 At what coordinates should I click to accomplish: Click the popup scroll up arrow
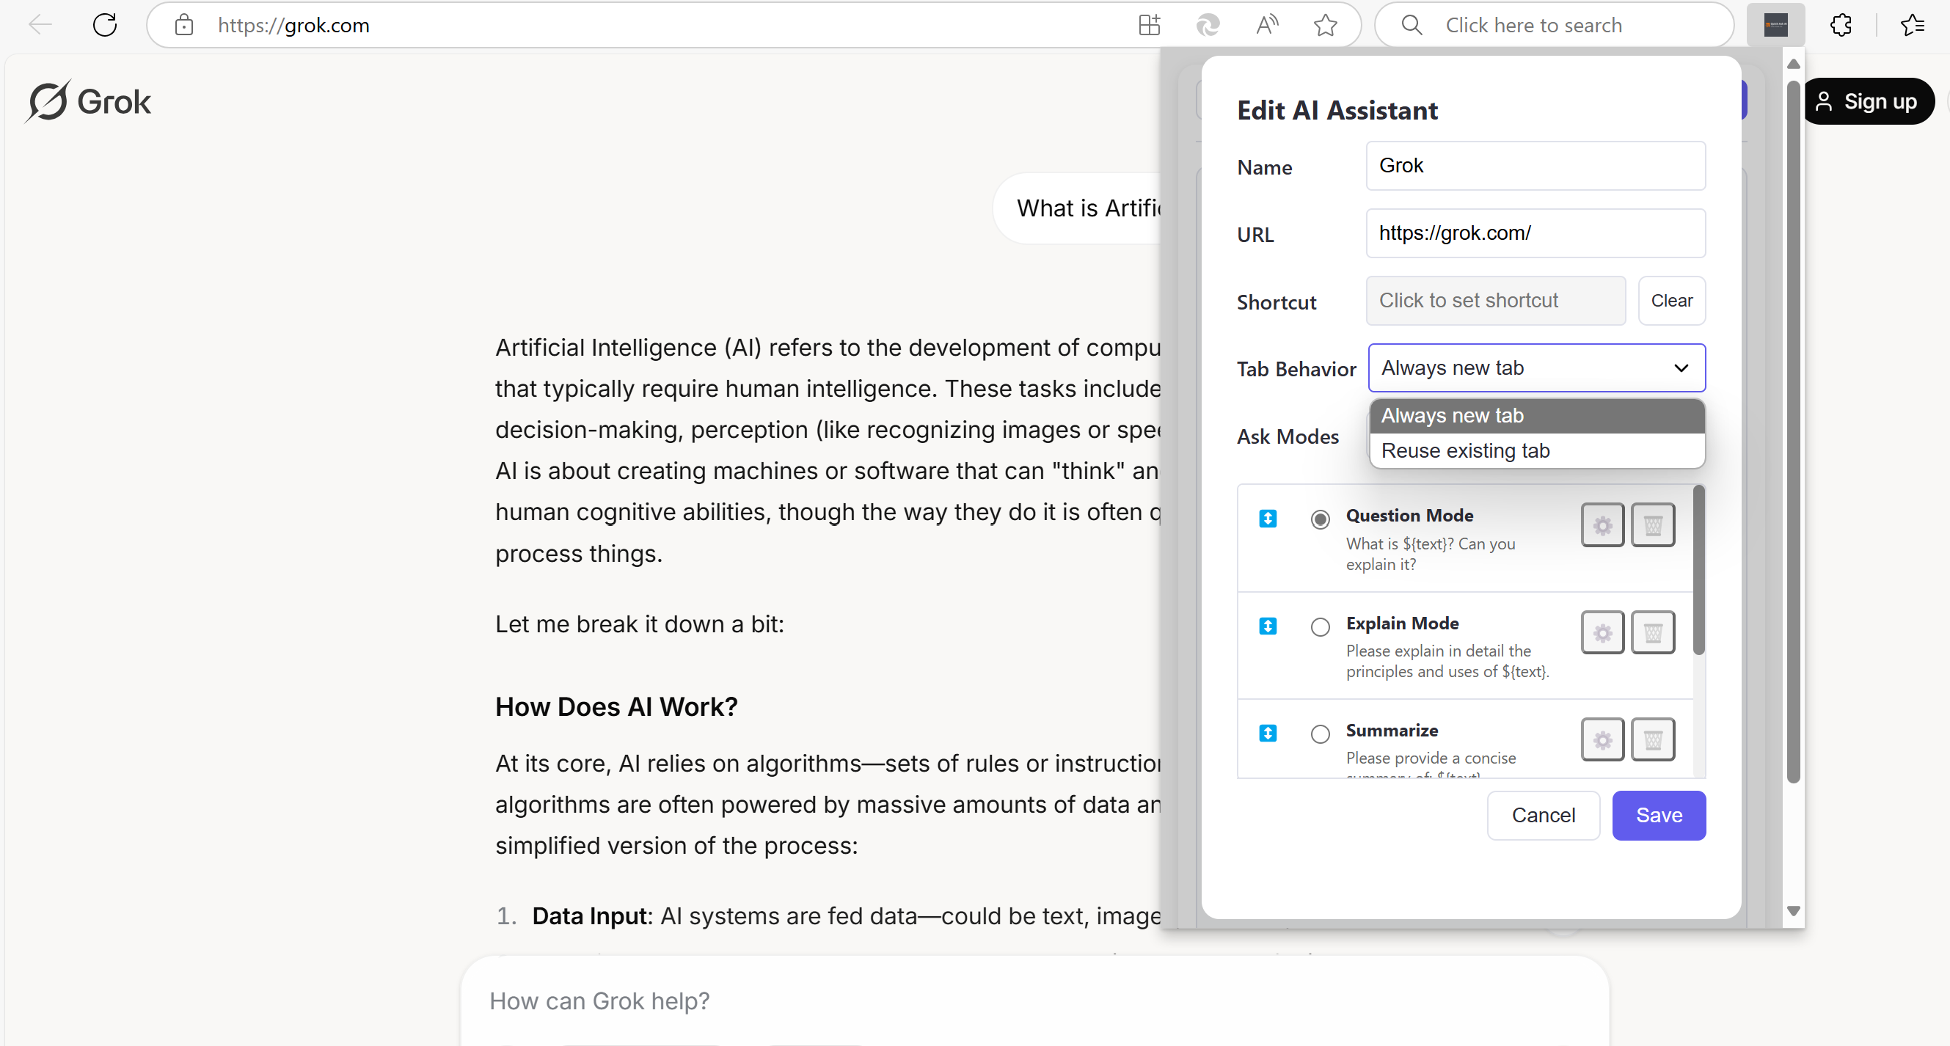click(1792, 65)
